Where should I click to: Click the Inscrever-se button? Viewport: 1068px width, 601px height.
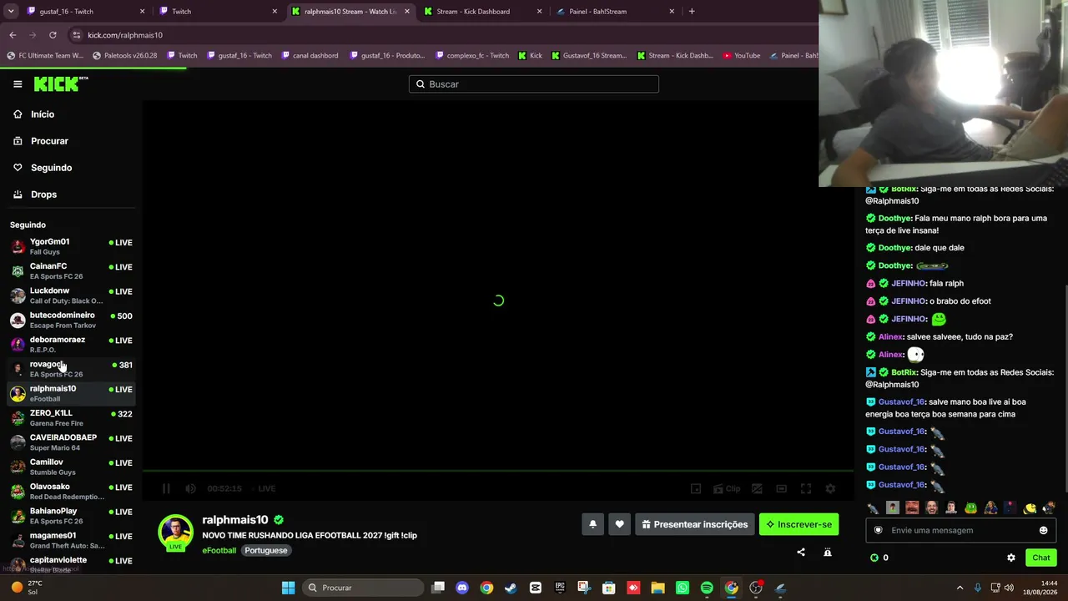tap(798, 524)
